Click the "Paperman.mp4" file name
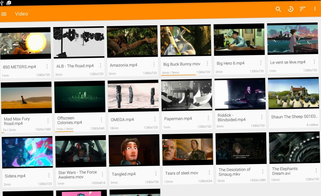 (178, 119)
